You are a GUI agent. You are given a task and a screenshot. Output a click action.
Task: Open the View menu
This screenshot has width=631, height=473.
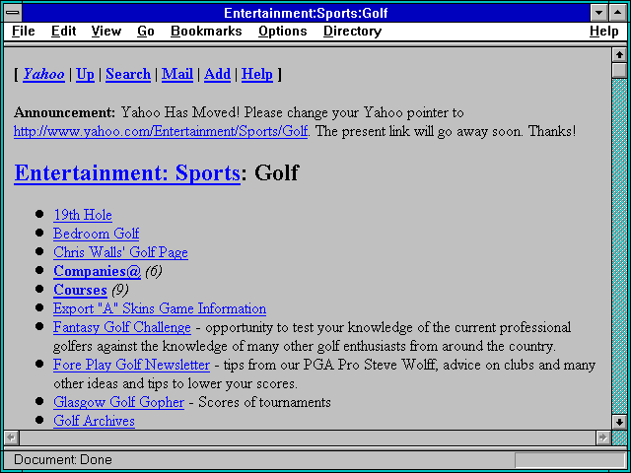point(106,32)
